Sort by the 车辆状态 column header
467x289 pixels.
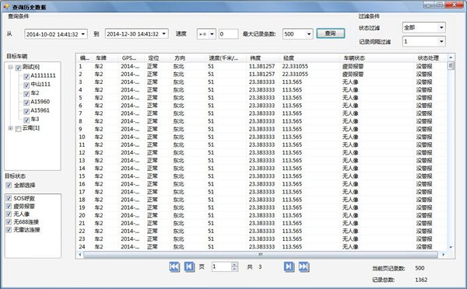pyautogui.click(x=377, y=58)
